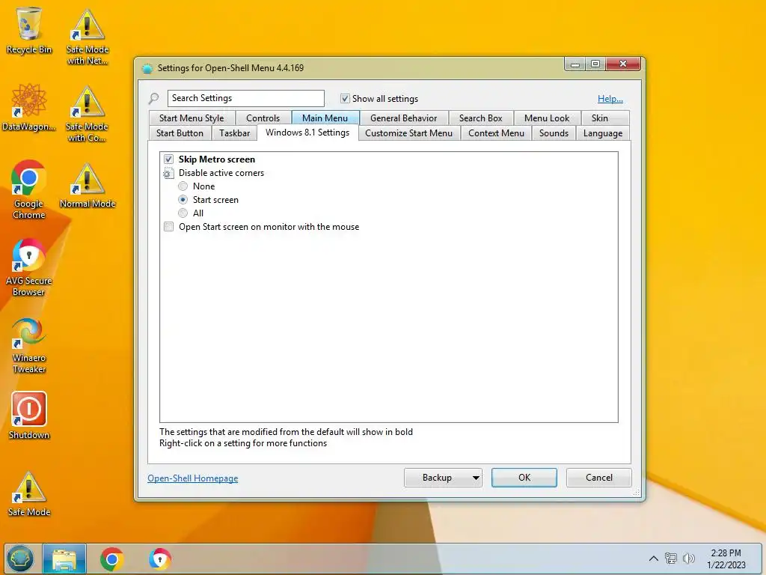Open the Normal Mode desktop shortcut
Screen dimensions: 766x575
87,186
